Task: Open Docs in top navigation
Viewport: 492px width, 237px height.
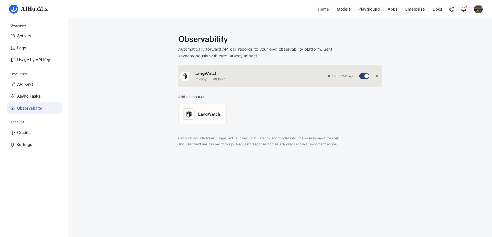Action: 437,9
